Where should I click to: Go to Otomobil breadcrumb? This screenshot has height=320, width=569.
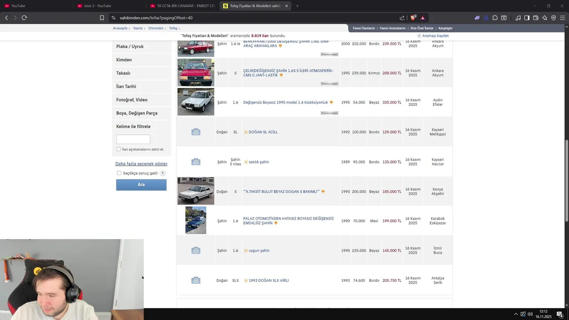(156, 28)
